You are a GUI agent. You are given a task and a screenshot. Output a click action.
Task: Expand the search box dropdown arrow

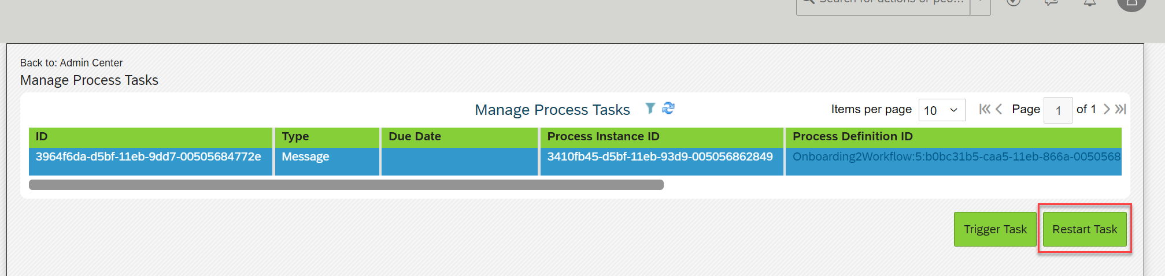point(981,5)
